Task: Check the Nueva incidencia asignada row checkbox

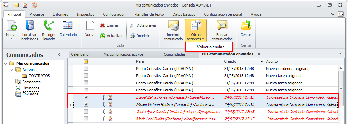Action: [86, 69]
